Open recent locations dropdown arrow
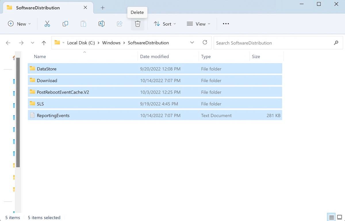Screen dimensions: 345x221 [32, 43]
